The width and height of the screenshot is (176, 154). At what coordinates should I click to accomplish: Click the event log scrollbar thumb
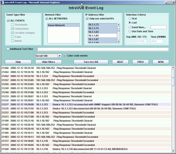173,77
